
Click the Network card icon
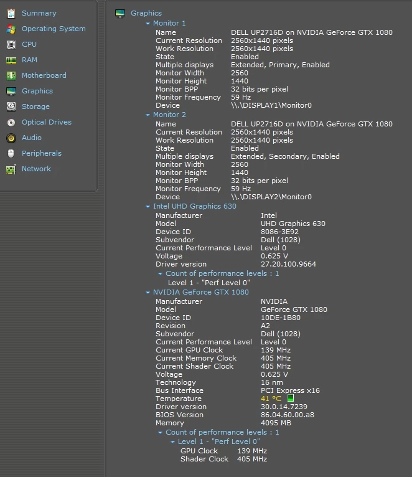tap(11, 169)
